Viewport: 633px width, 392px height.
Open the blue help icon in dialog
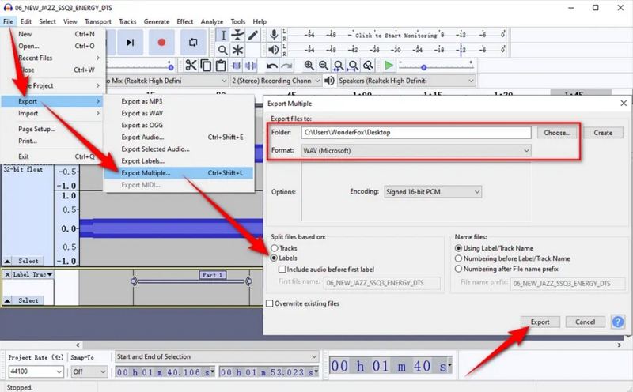tap(618, 322)
